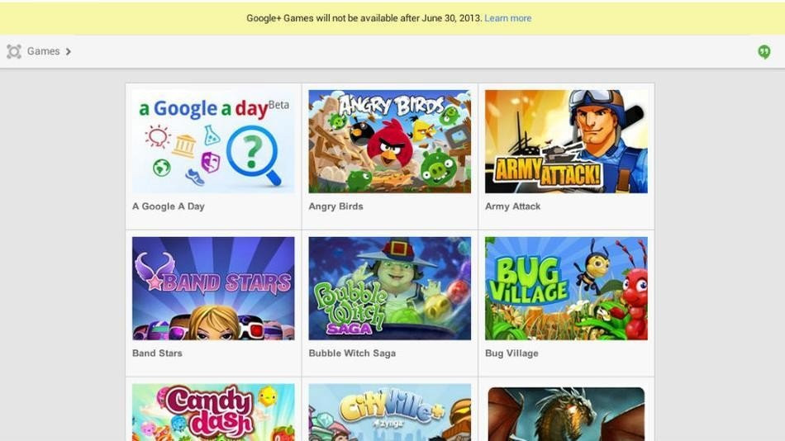Click the Army Attack title text

click(512, 206)
